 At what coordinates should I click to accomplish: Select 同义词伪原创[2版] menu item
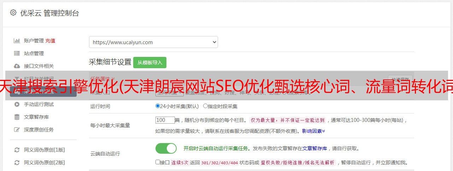tap(45, 163)
